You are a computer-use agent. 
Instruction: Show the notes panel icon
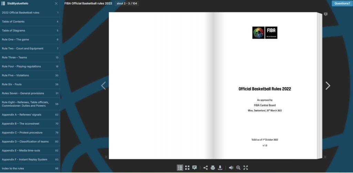(194, 167)
